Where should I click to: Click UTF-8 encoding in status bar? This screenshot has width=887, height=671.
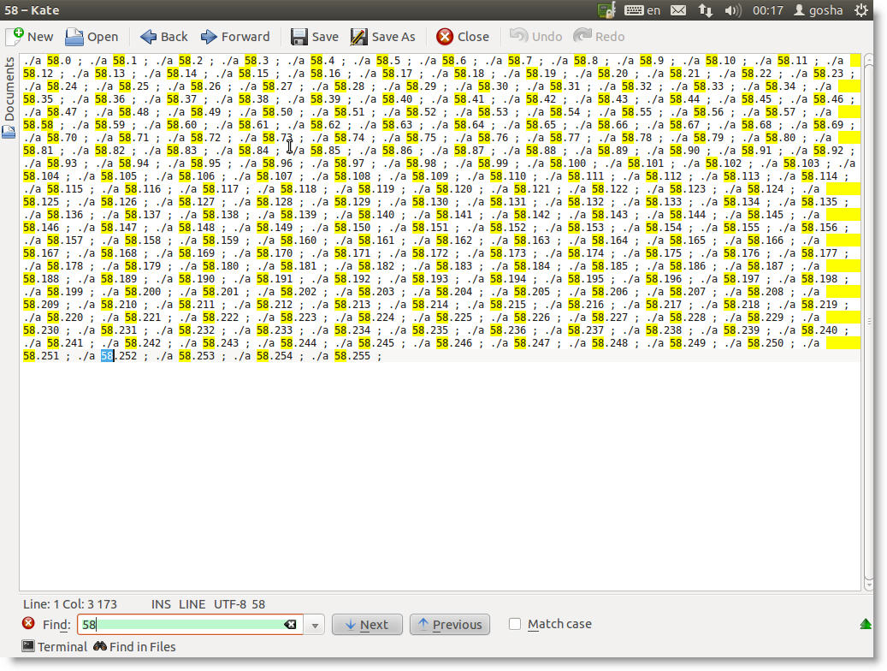pyautogui.click(x=231, y=604)
